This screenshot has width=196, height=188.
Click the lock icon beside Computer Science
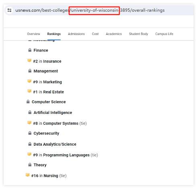click(28, 101)
